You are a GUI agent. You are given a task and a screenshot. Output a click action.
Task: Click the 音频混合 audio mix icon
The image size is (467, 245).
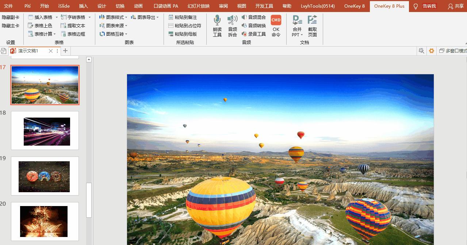tap(254, 17)
